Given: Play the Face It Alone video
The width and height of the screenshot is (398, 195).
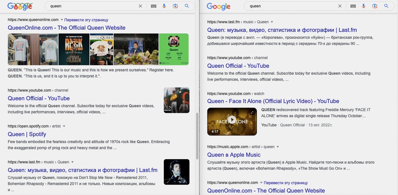Looking at the screenshot, I should (x=232, y=120).
